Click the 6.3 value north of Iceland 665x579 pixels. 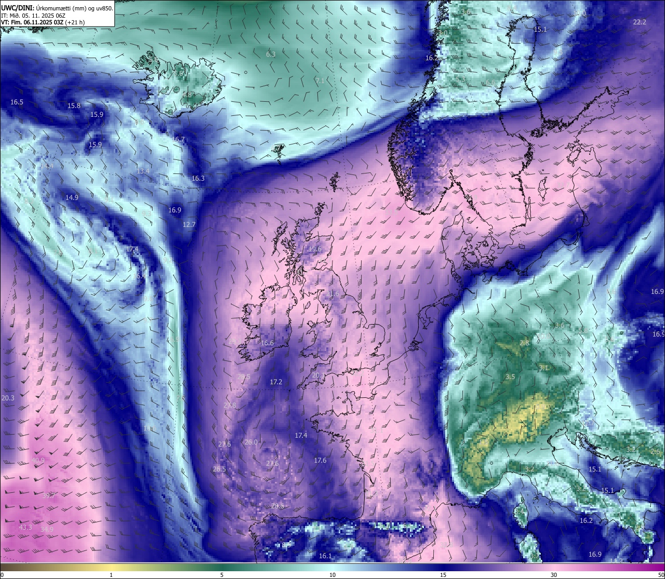click(271, 54)
